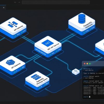This screenshot has height=104, width=104.
Task: Select the .NET API Service label
Action: point(53,47)
